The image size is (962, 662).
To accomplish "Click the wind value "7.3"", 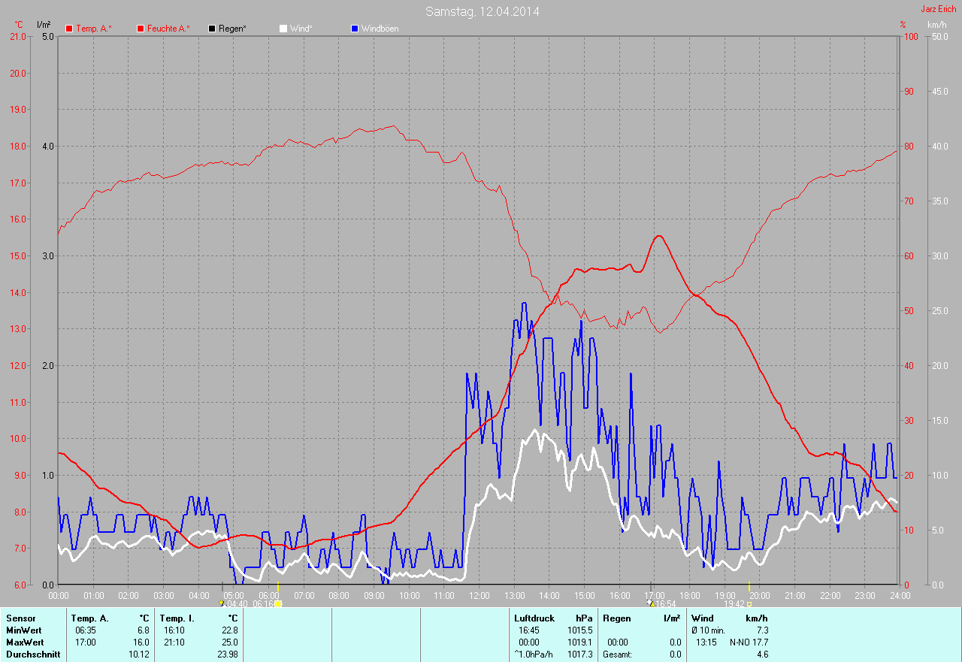I will pyautogui.click(x=762, y=630).
